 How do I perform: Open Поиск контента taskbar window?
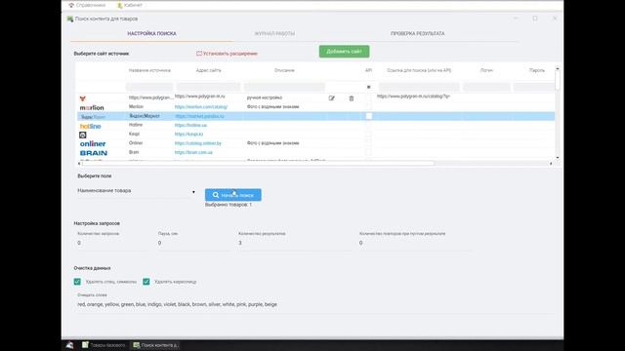coord(155,345)
